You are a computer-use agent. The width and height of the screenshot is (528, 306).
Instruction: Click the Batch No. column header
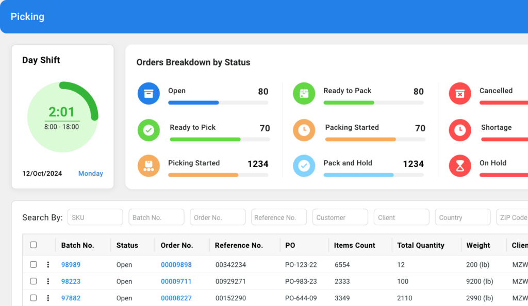(77, 245)
